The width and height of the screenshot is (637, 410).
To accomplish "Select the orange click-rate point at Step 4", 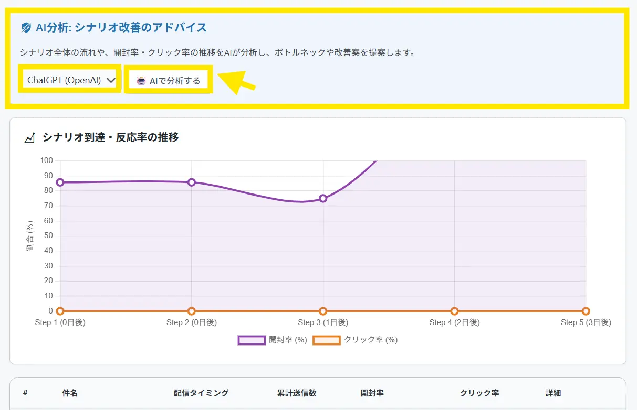I will click(454, 311).
